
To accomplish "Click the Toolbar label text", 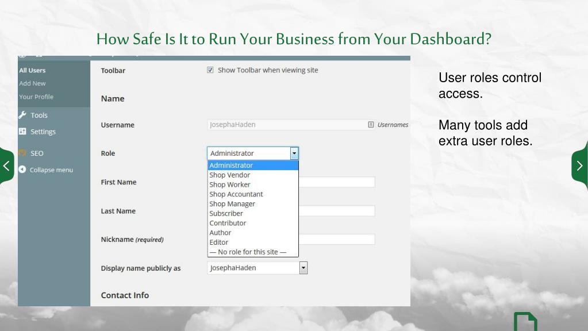I will pos(113,71).
